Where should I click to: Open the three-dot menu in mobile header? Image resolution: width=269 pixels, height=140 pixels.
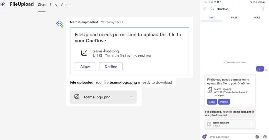tap(263, 9)
